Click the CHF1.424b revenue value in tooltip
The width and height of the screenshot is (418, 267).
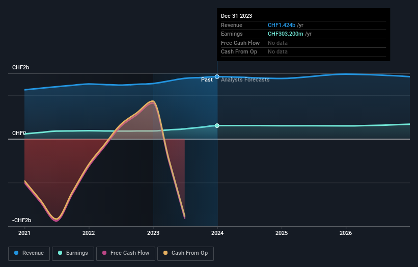[x=282, y=25]
